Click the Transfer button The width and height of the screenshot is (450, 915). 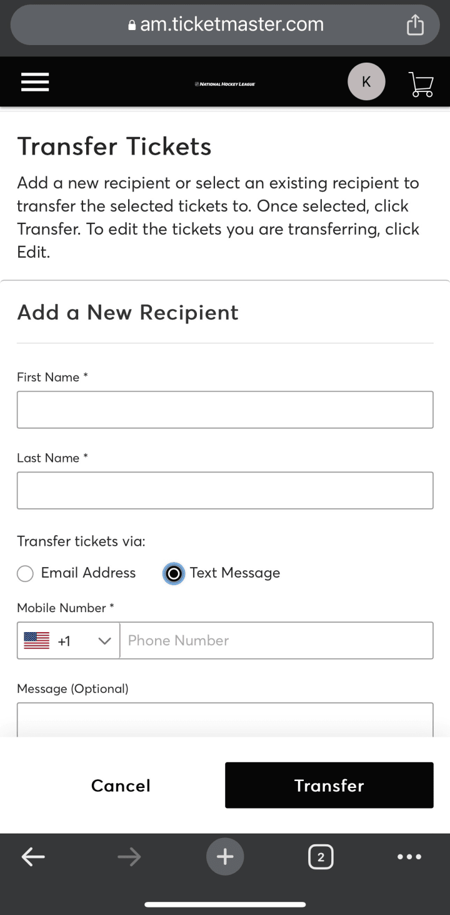329,785
